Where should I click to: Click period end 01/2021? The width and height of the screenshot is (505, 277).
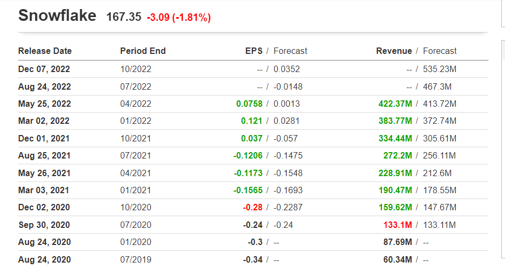(x=136, y=190)
